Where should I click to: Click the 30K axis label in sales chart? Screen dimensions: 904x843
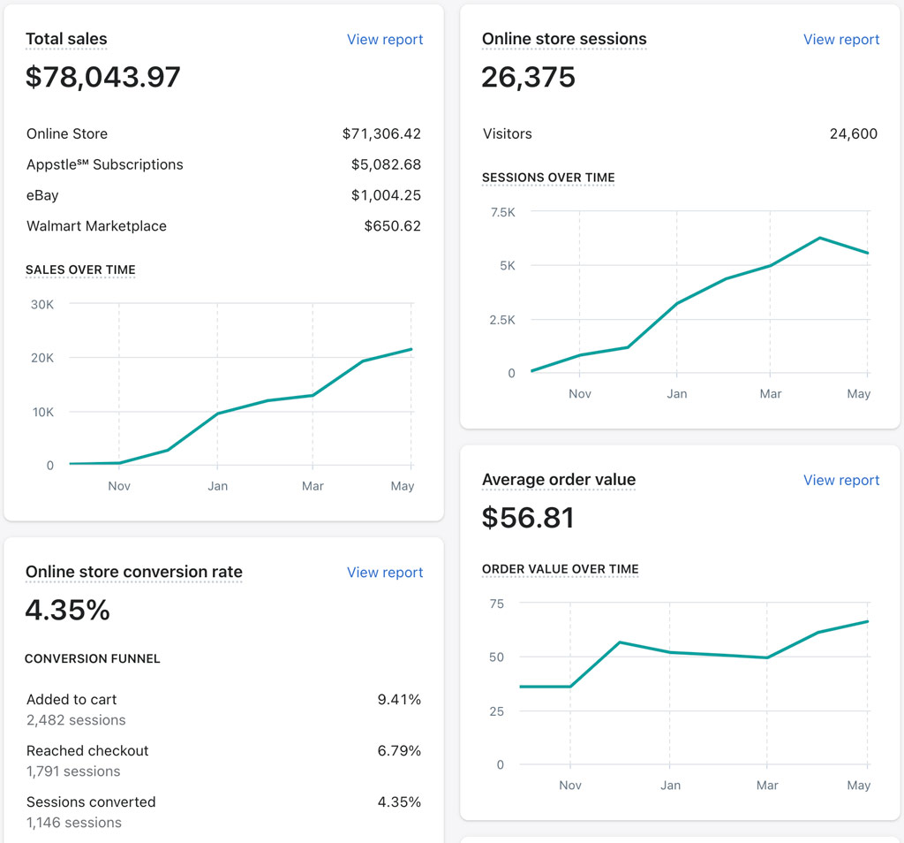click(x=42, y=305)
